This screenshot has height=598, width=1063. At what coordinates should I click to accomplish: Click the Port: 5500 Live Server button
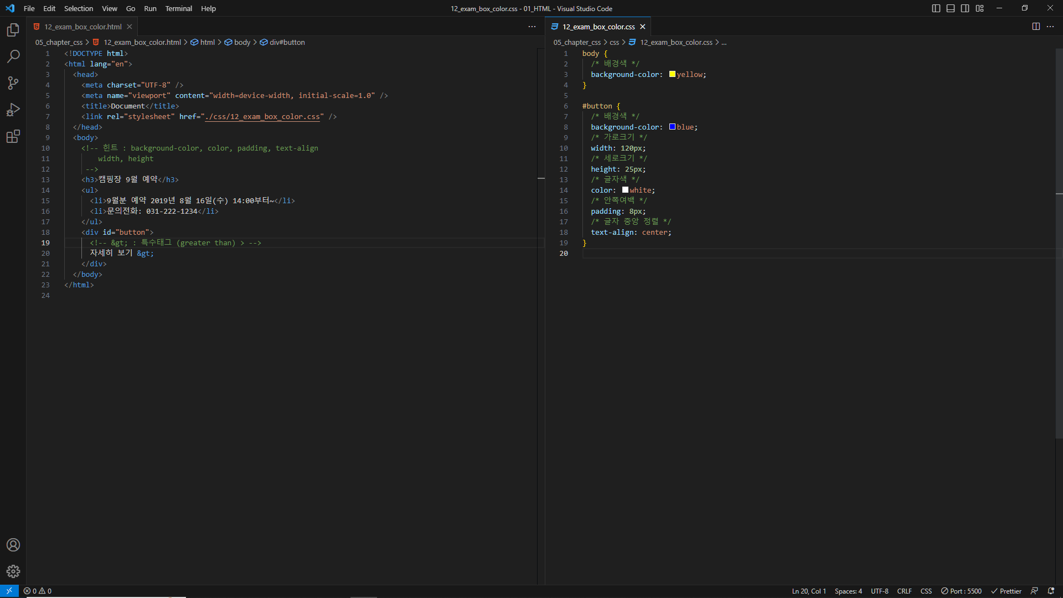[x=962, y=591]
